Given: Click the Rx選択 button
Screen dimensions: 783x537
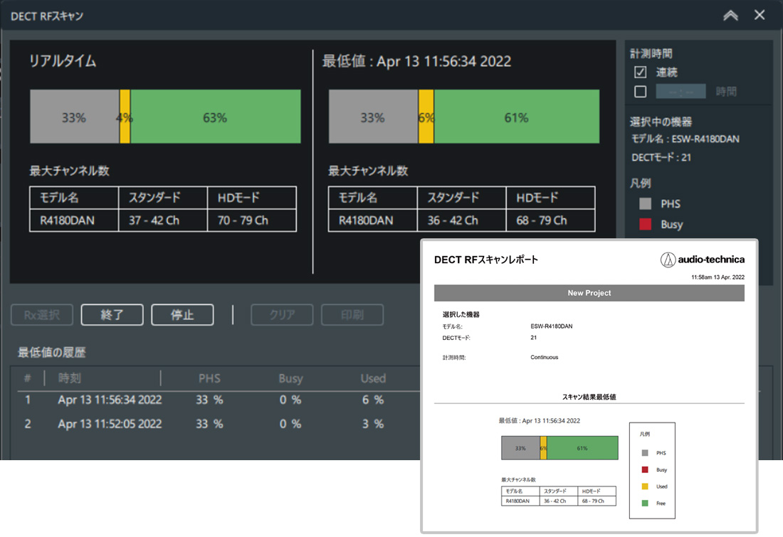Looking at the screenshot, I should tap(42, 315).
